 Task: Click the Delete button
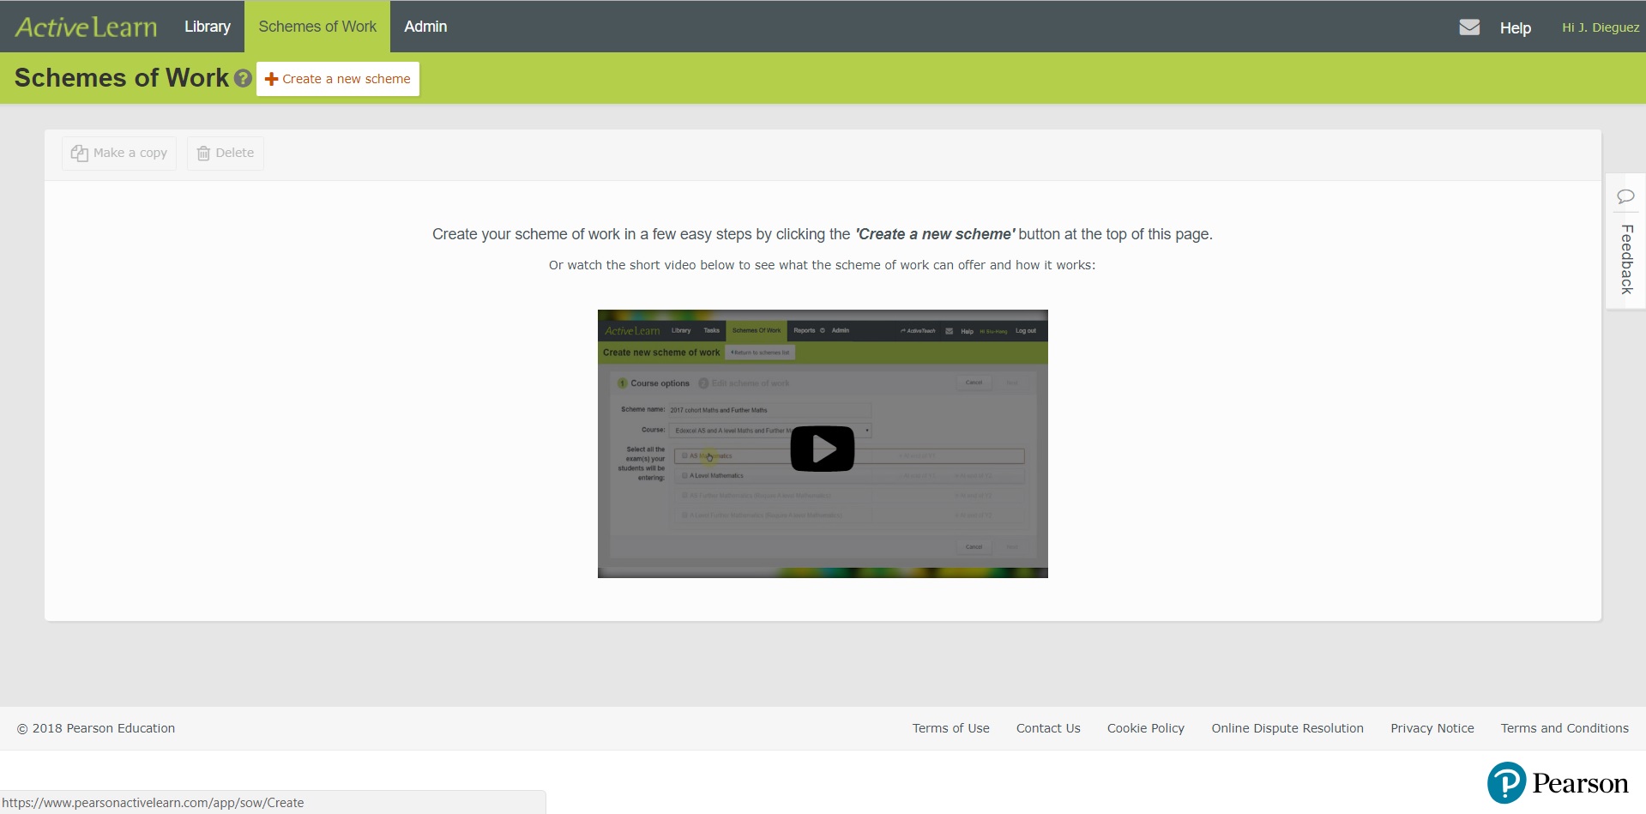[x=226, y=154]
